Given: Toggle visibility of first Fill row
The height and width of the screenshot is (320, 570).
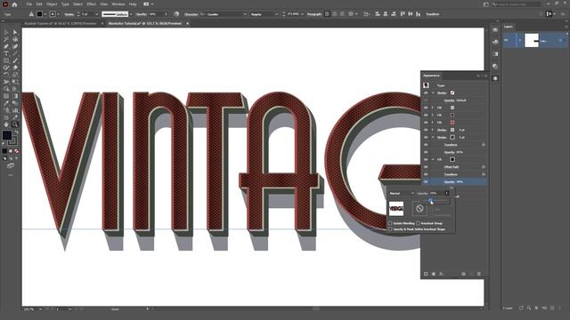Looking at the screenshot, I should coord(426,108).
